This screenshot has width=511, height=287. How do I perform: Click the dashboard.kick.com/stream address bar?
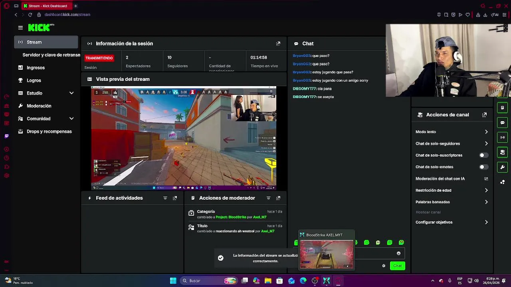point(67,15)
